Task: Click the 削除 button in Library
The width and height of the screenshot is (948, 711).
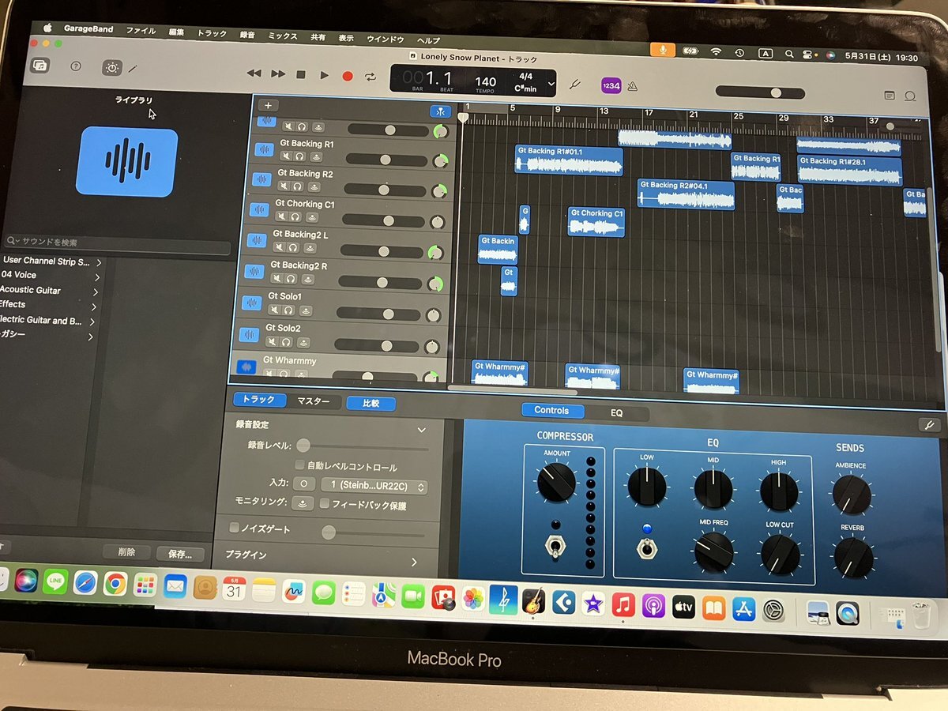Action: coord(126,552)
